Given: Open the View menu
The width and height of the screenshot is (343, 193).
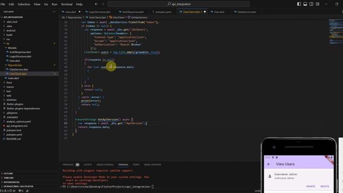Looking at the screenshot, I should (x=37, y=4).
